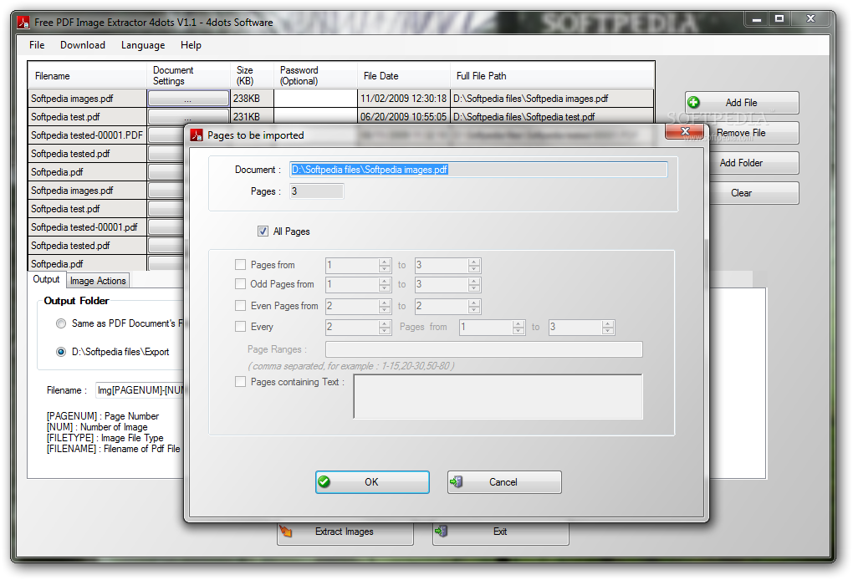Click the Size (KB) column header

click(x=253, y=75)
